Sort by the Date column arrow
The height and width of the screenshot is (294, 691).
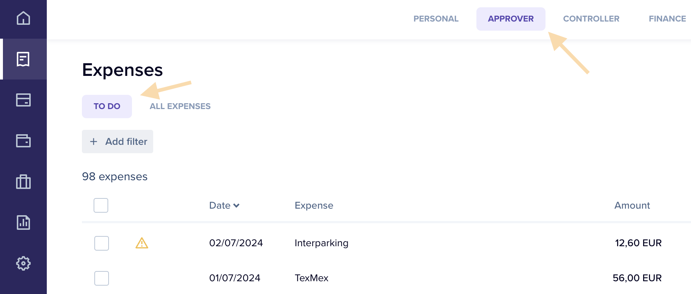click(236, 206)
